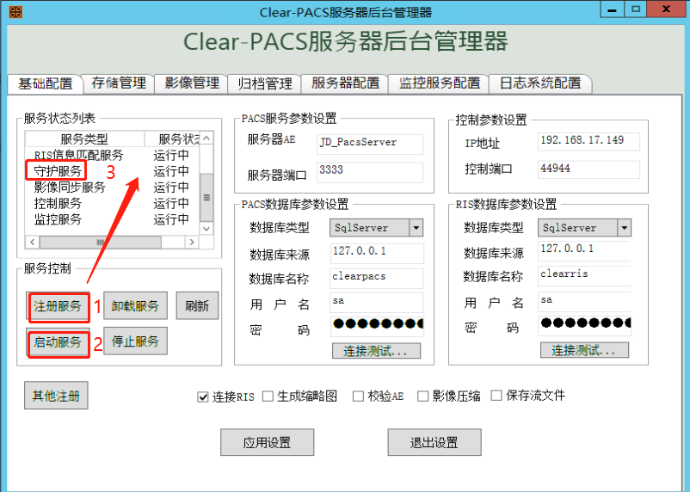This screenshot has width=690, height=492.
Task: Switch to the 存储管理 tab
Action: click(x=119, y=83)
